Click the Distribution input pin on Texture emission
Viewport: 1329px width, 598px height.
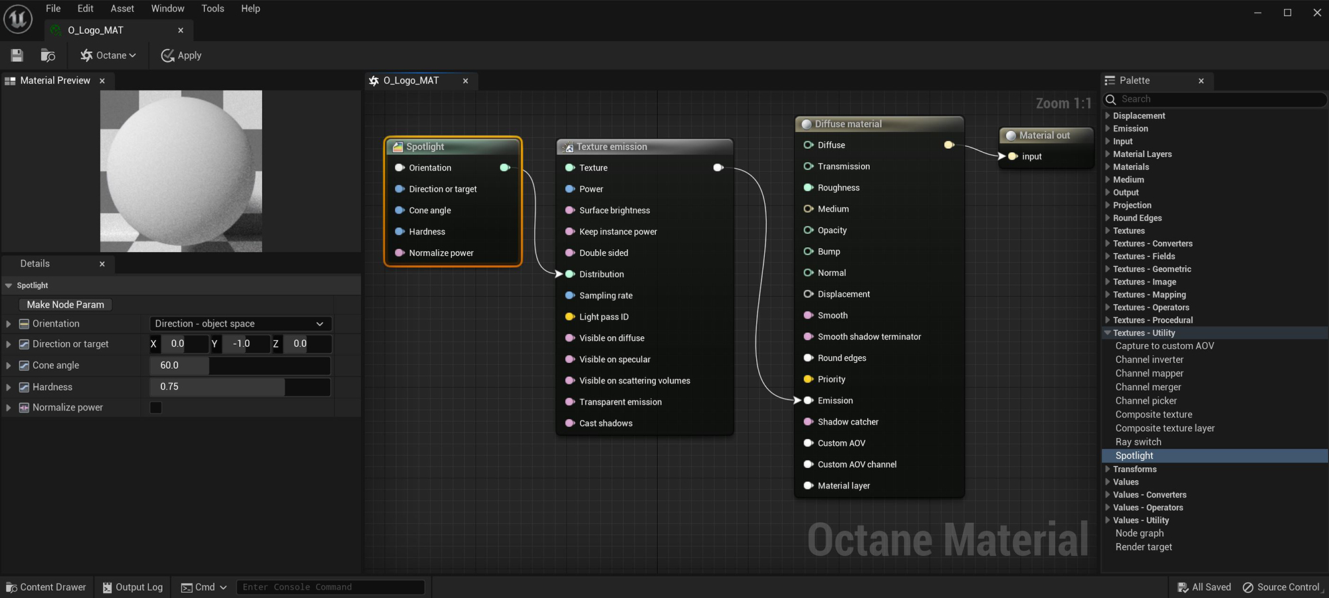570,274
